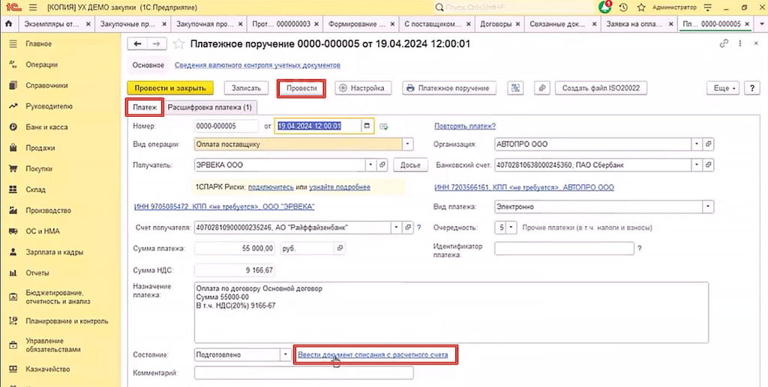
Task: Switch to Расшифровка платежа (1) tab
Action: pos(210,107)
